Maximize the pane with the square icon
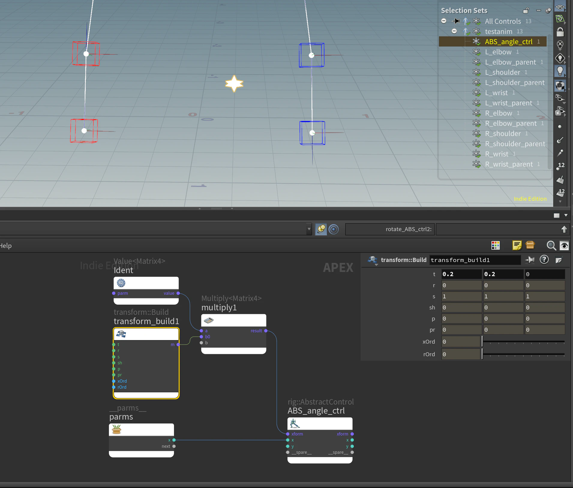 tap(556, 215)
